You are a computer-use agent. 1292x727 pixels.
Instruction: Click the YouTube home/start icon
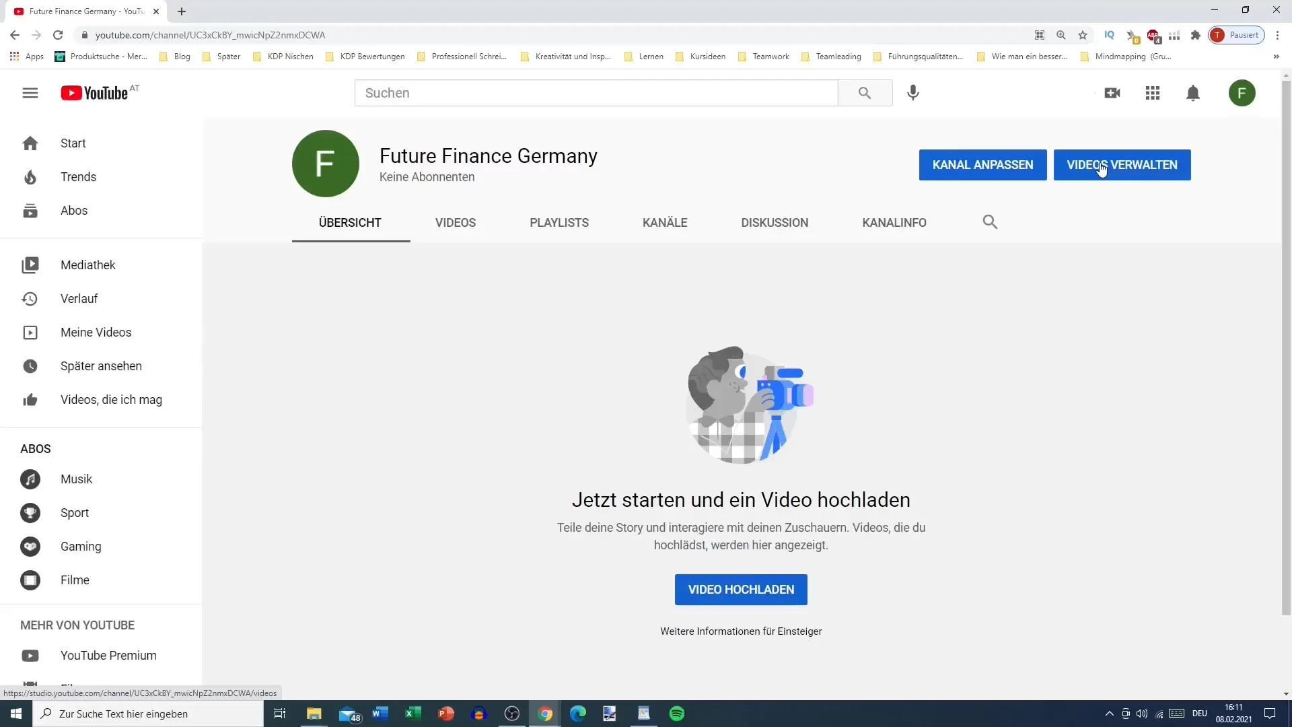point(30,143)
